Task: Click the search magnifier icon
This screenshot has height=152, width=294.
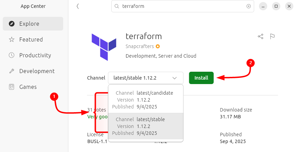Action: point(117,6)
